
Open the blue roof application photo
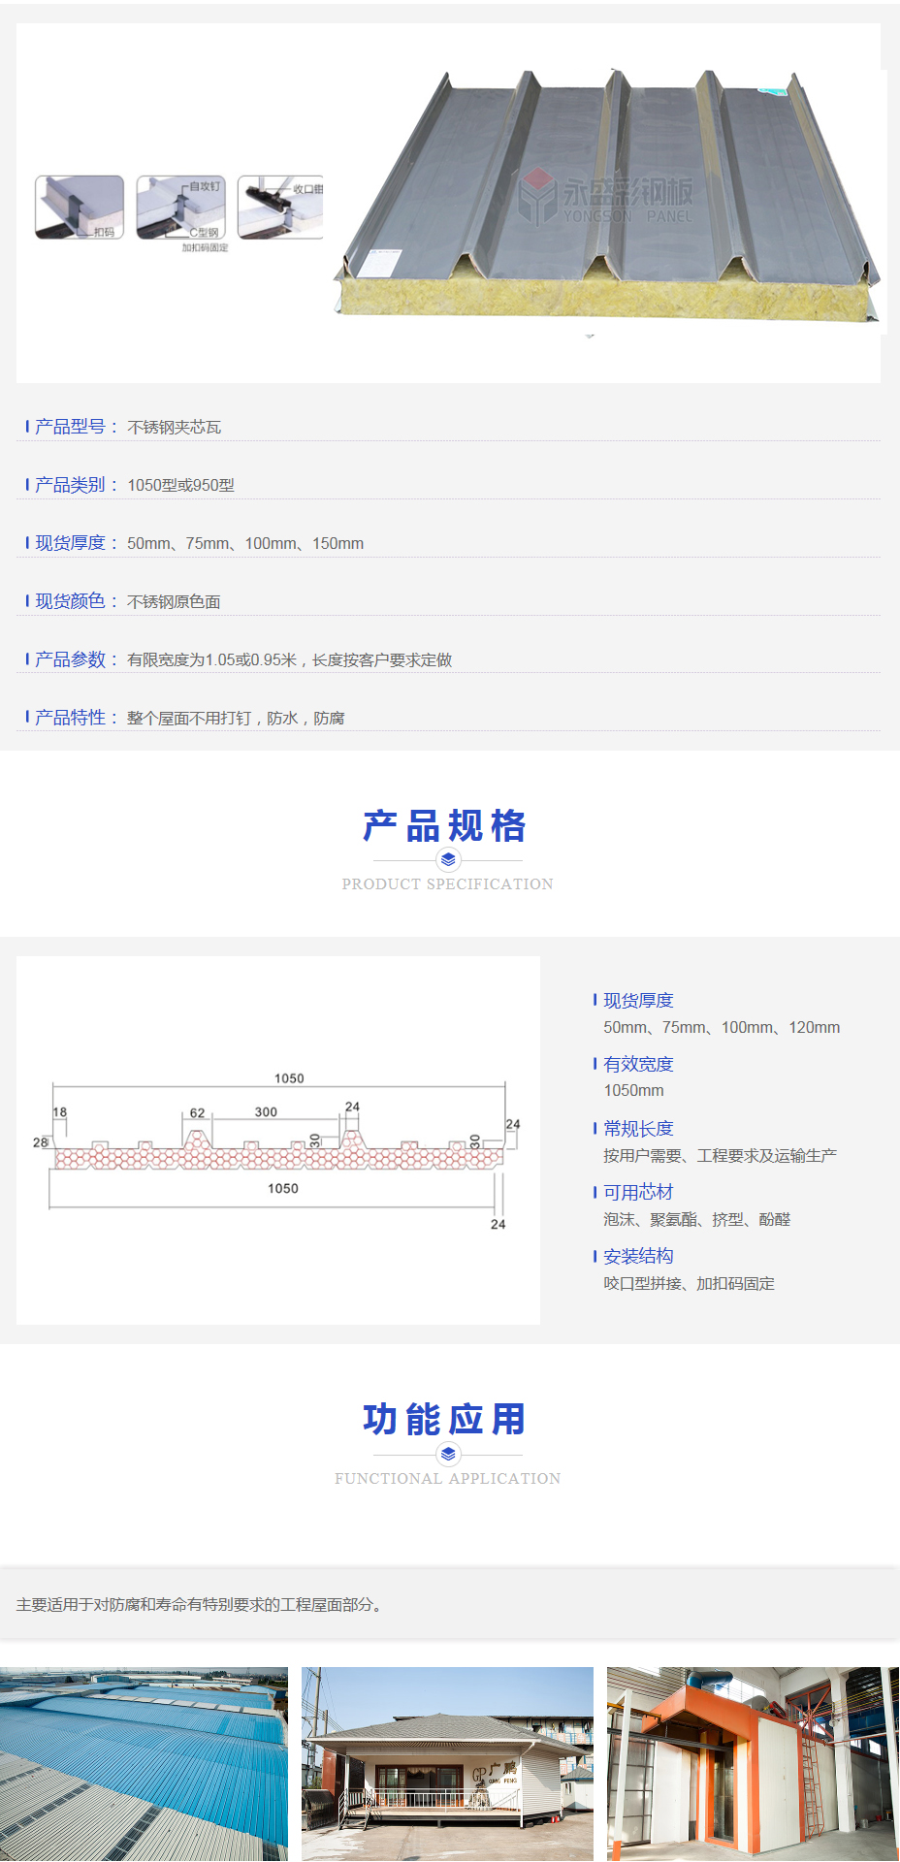(x=144, y=1763)
